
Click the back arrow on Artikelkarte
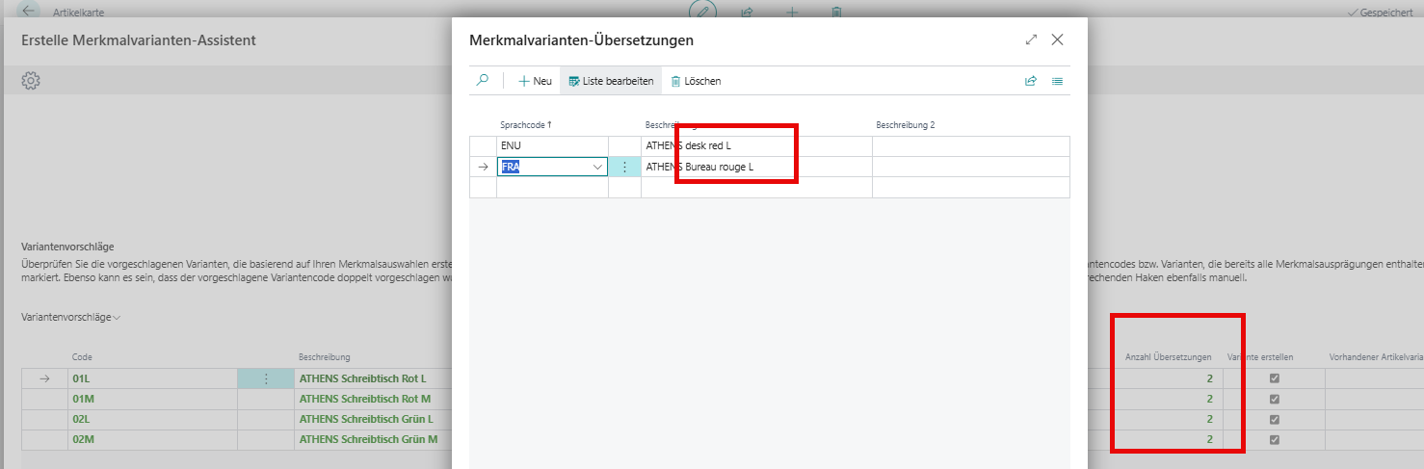pos(31,13)
